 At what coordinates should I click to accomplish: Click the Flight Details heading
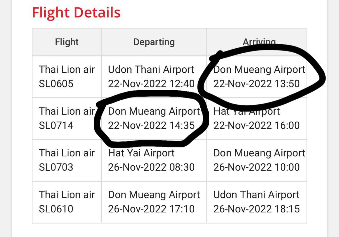point(76,12)
